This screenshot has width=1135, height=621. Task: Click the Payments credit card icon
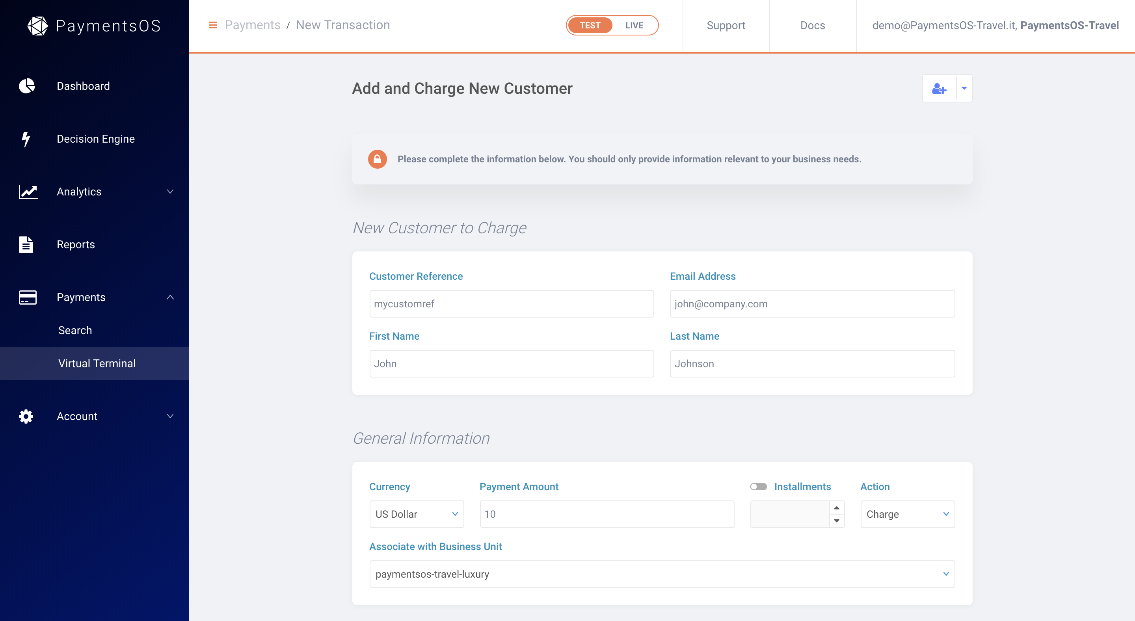click(x=28, y=297)
